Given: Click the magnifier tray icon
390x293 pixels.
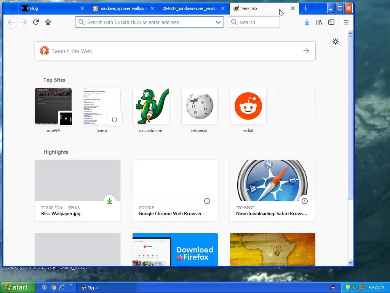Looking at the screenshot, I should point(362,288).
